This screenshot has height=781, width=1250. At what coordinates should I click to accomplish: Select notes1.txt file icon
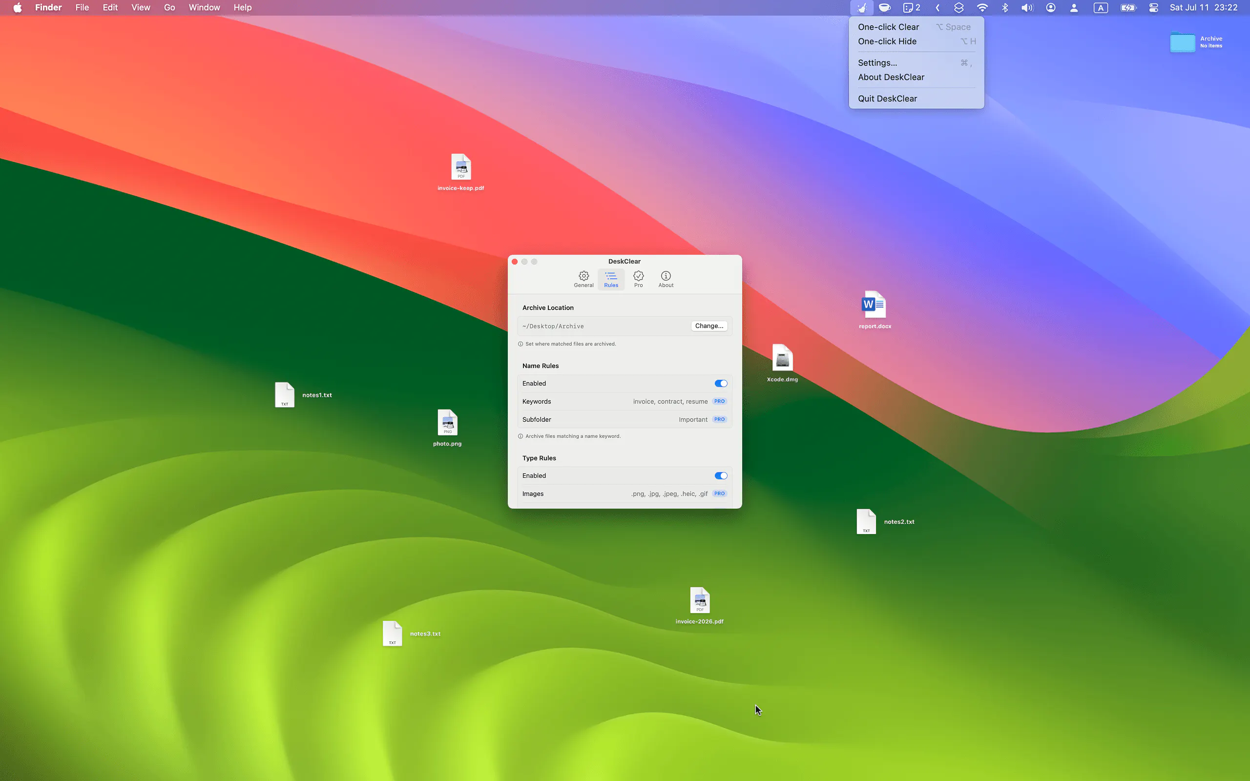[285, 394]
